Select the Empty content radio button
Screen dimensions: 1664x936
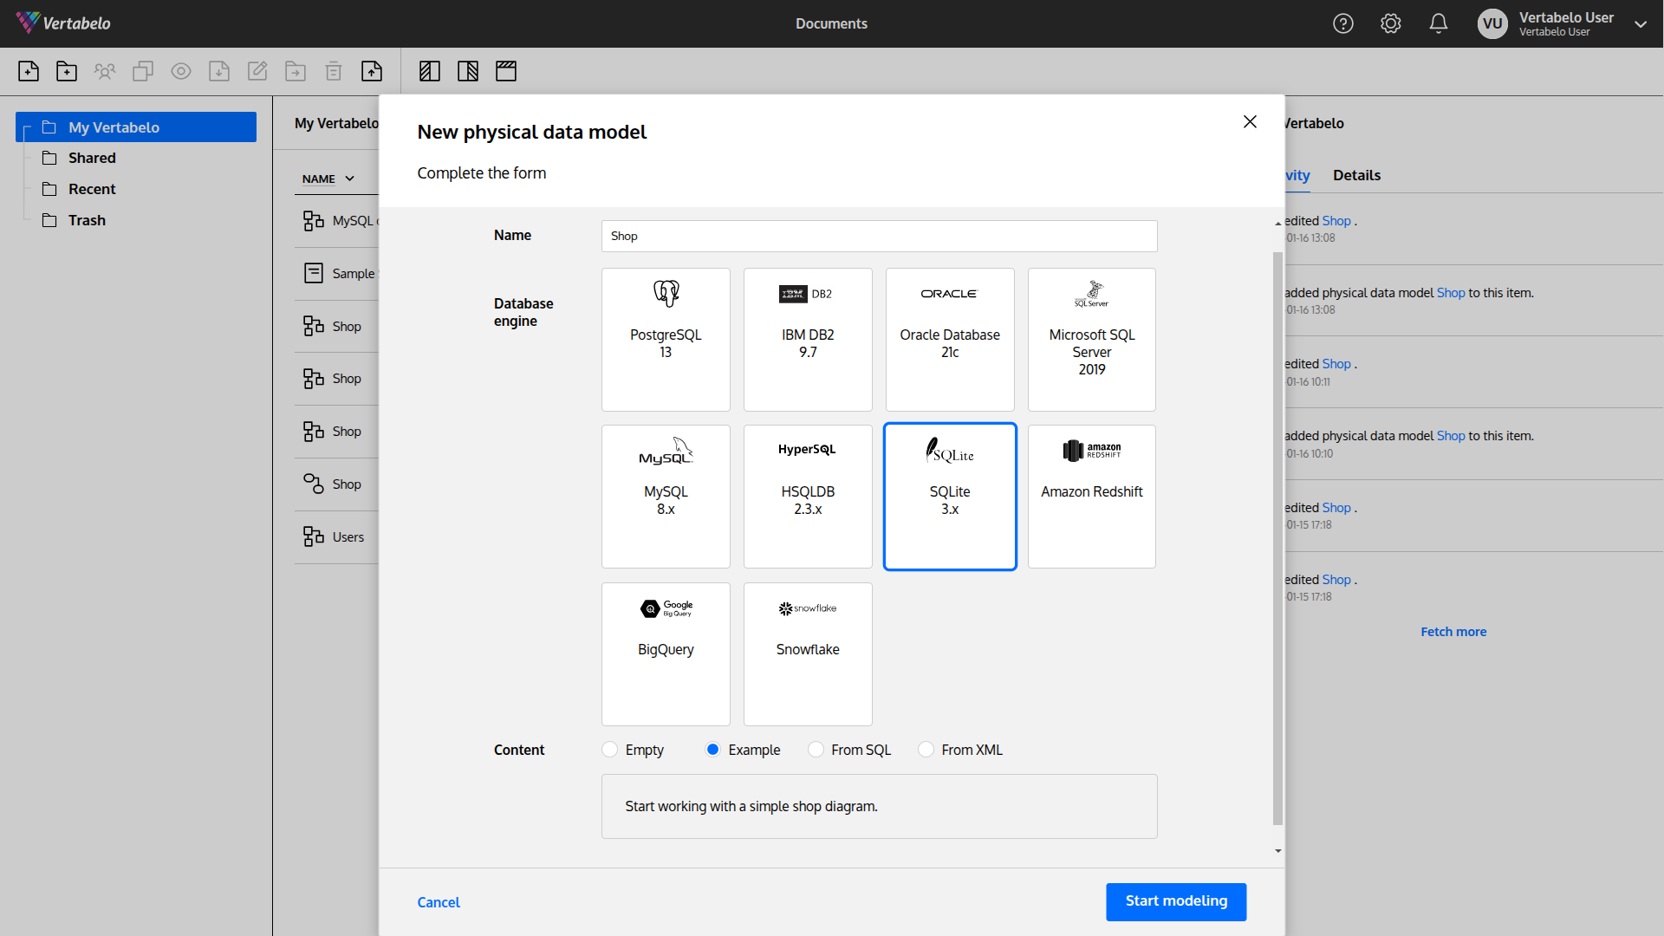point(610,750)
